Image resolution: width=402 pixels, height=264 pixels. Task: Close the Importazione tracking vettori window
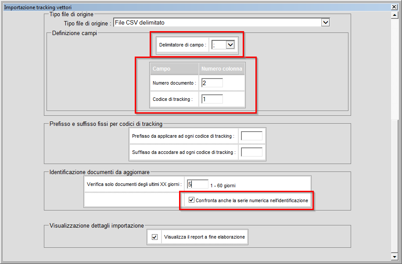pos(394,7)
